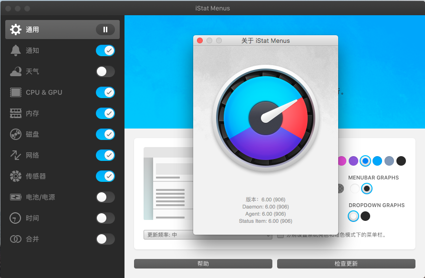Image resolution: width=425 pixels, height=278 pixels.
Task: Click the combined rings icon
Action: 16,239
